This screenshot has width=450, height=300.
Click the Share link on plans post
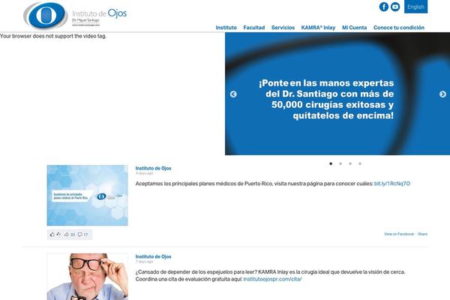tap(422, 234)
